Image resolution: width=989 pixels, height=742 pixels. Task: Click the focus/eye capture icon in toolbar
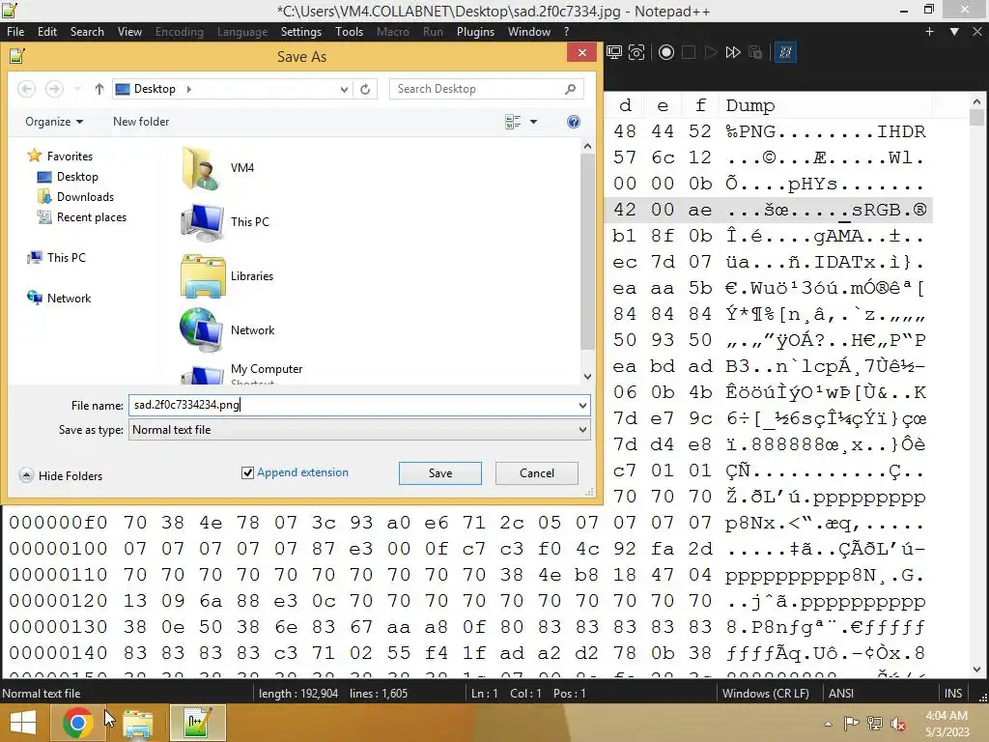click(x=636, y=52)
